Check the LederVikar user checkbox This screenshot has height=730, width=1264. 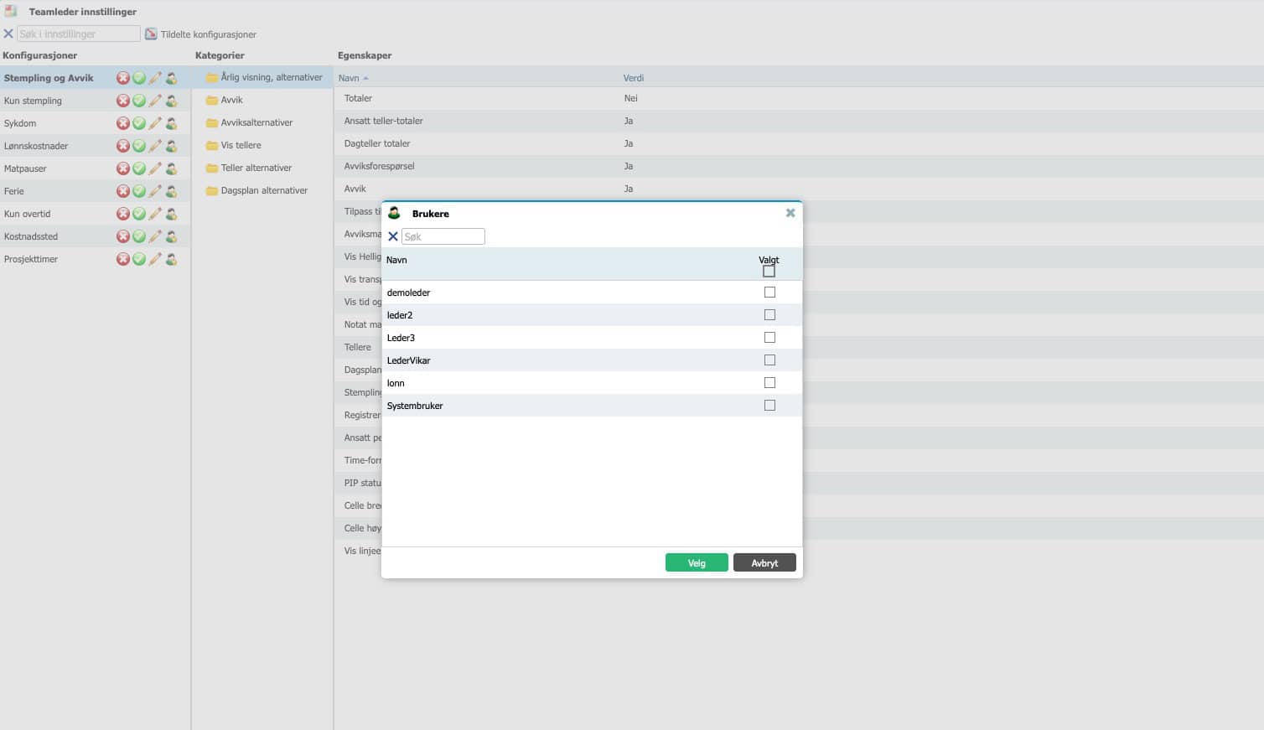(x=769, y=360)
